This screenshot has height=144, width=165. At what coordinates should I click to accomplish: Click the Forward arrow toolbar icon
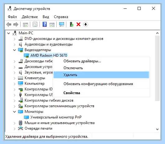(16, 24)
